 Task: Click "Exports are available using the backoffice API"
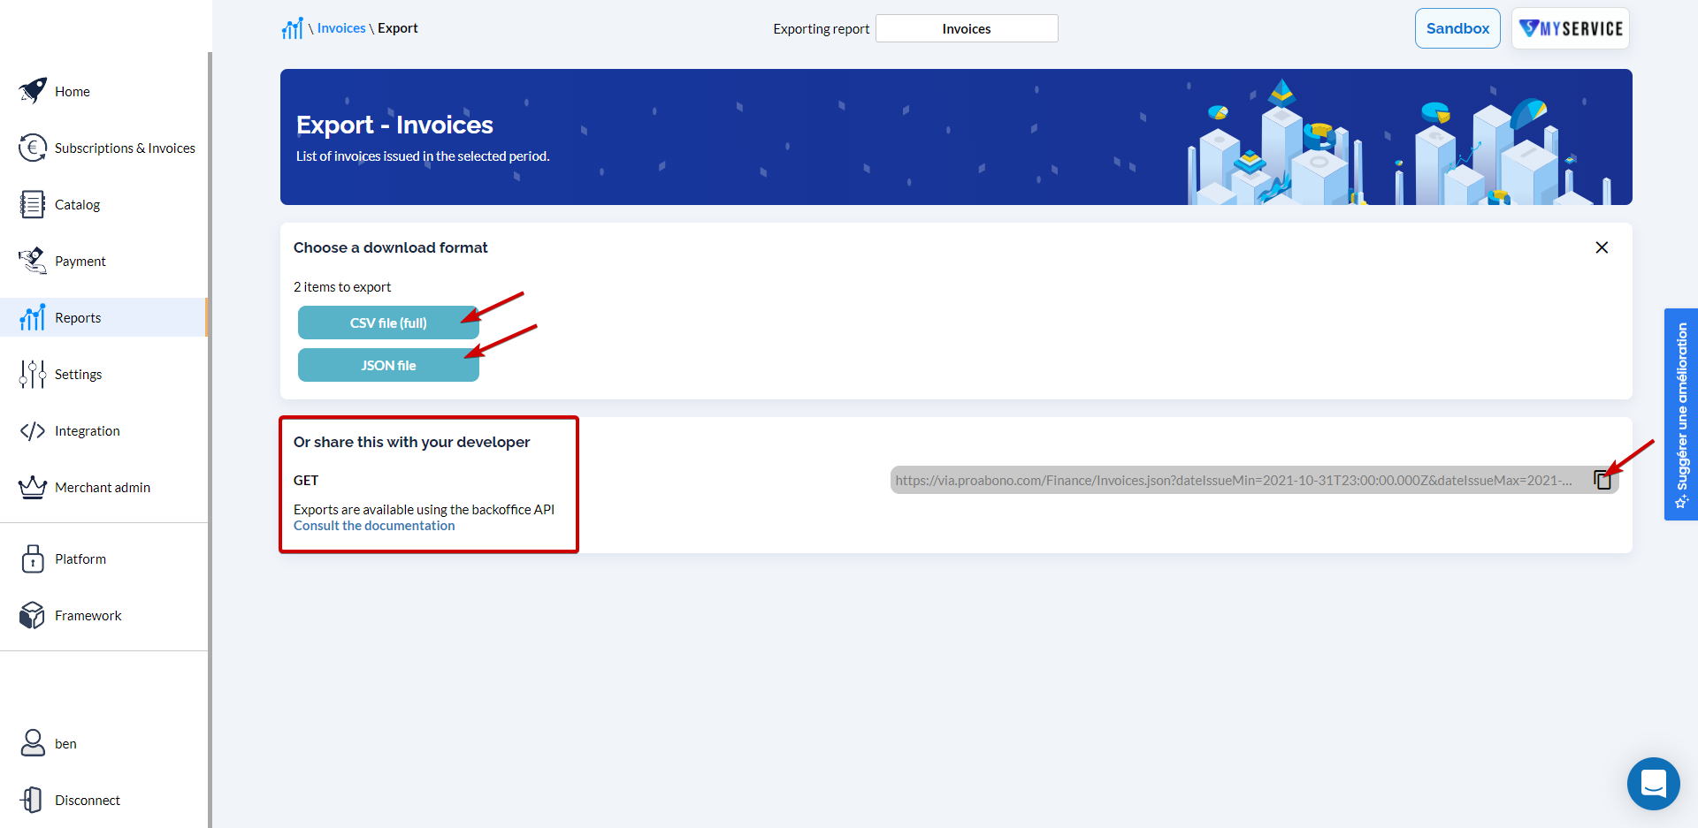pyautogui.click(x=424, y=510)
